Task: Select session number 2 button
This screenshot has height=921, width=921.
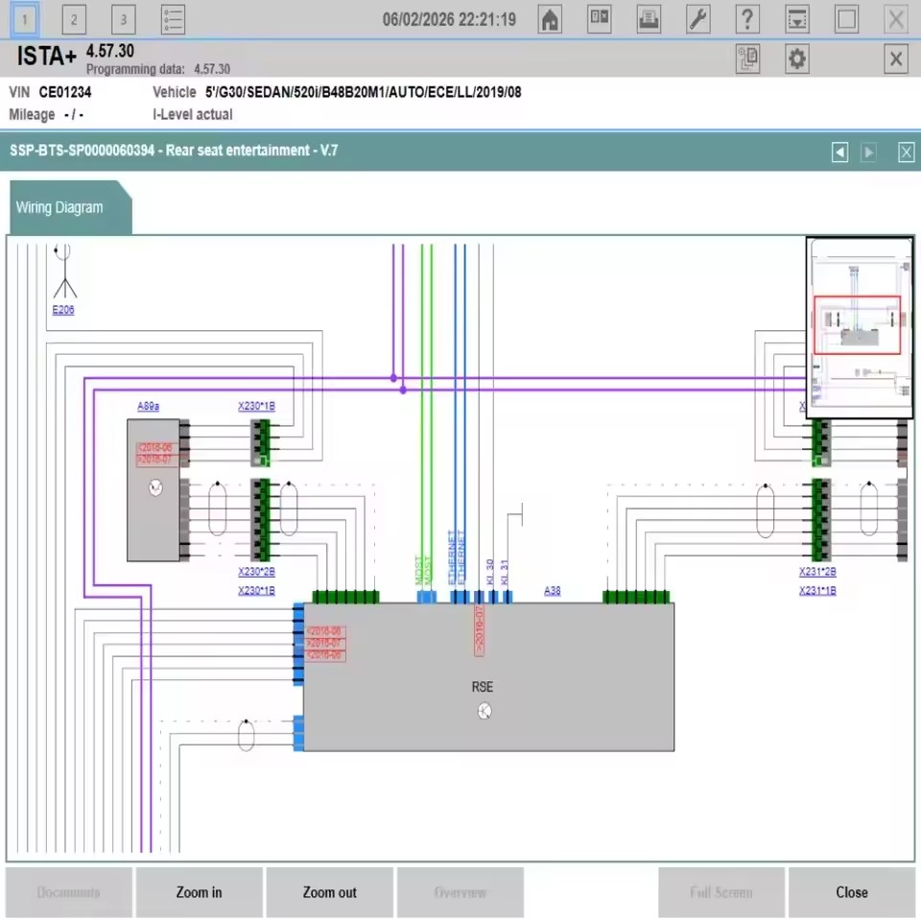Action: pos(74,20)
